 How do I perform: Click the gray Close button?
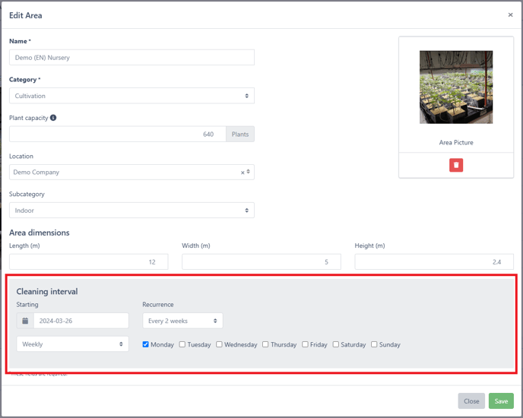pos(471,401)
